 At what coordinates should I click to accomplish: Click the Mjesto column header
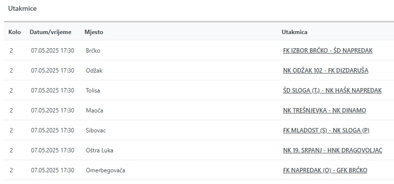pyautogui.click(x=94, y=32)
